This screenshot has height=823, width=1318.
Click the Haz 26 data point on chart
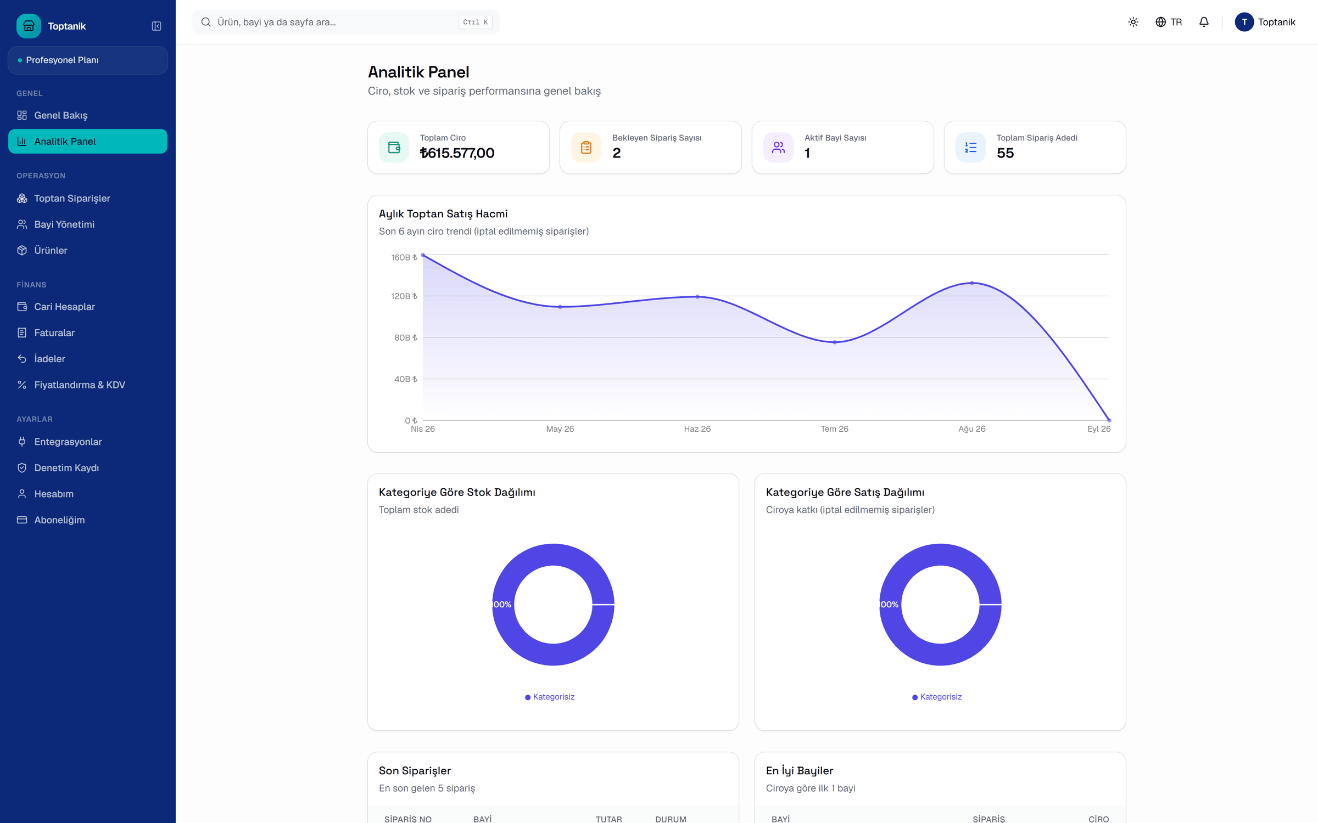[x=697, y=297]
